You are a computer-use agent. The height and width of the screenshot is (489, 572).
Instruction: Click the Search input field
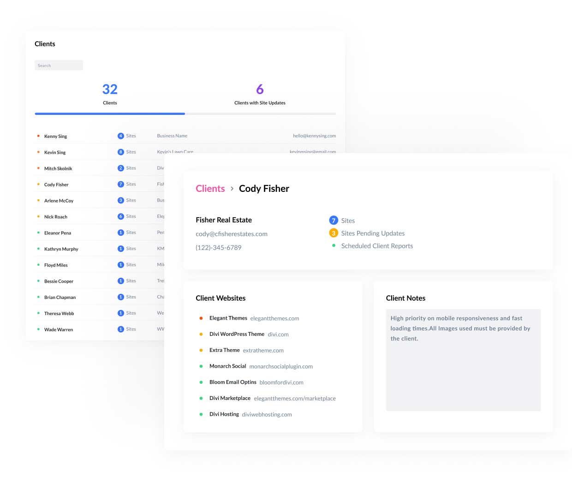(x=59, y=65)
